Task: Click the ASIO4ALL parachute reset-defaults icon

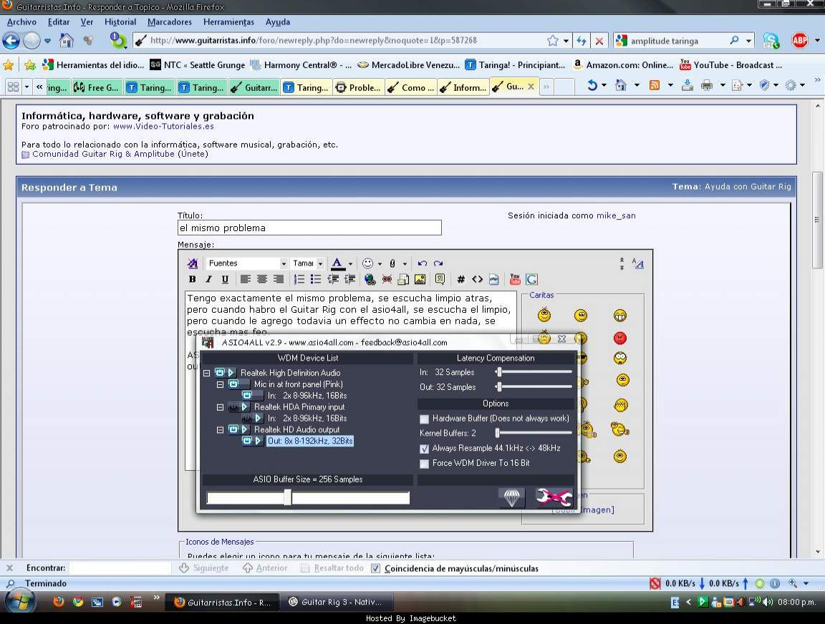Action: [511, 497]
